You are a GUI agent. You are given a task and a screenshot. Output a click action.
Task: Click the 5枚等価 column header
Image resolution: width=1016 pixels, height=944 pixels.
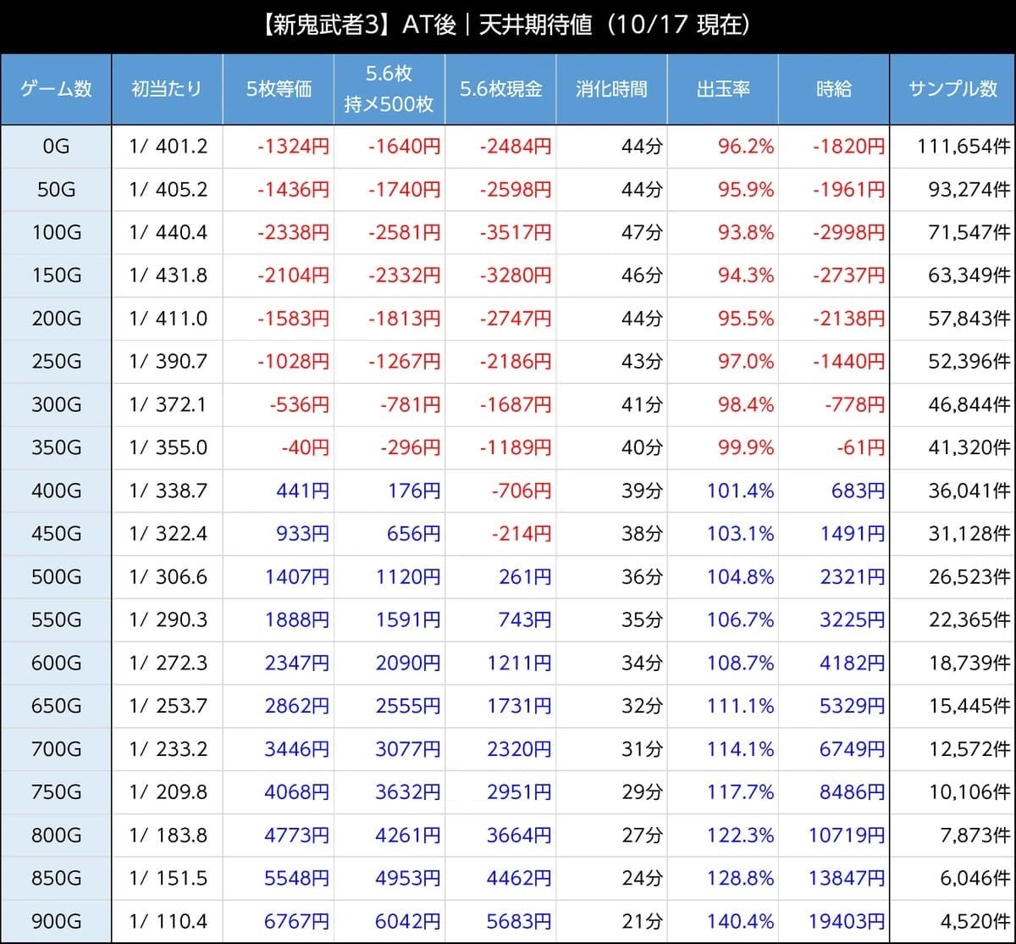click(x=279, y=89)
